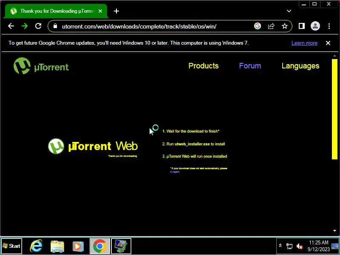
Task: Minimize the Chrome window
Action: point(304,4)
